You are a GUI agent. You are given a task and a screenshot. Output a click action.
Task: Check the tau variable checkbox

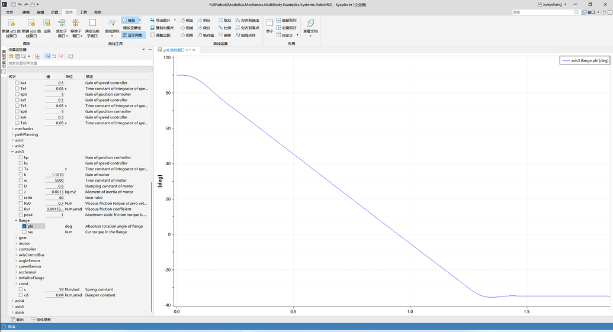(x=24, y=232)
